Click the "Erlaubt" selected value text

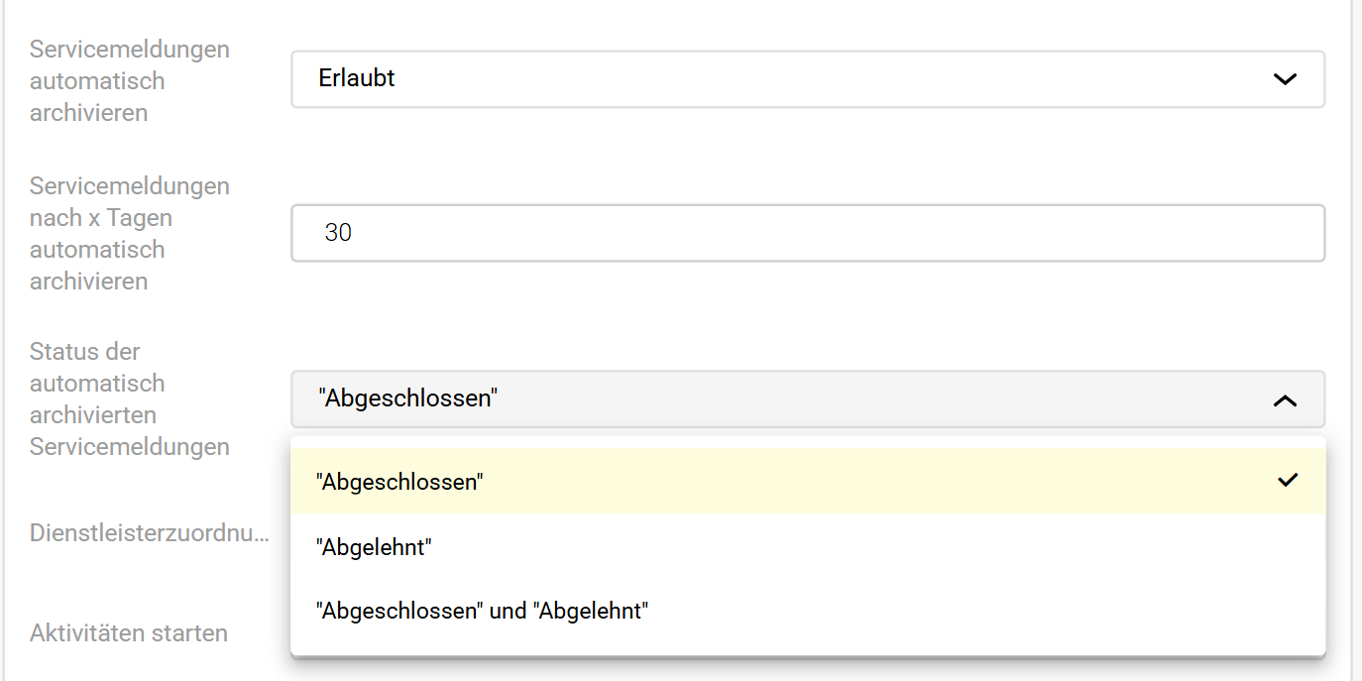[x=357, y=78]
